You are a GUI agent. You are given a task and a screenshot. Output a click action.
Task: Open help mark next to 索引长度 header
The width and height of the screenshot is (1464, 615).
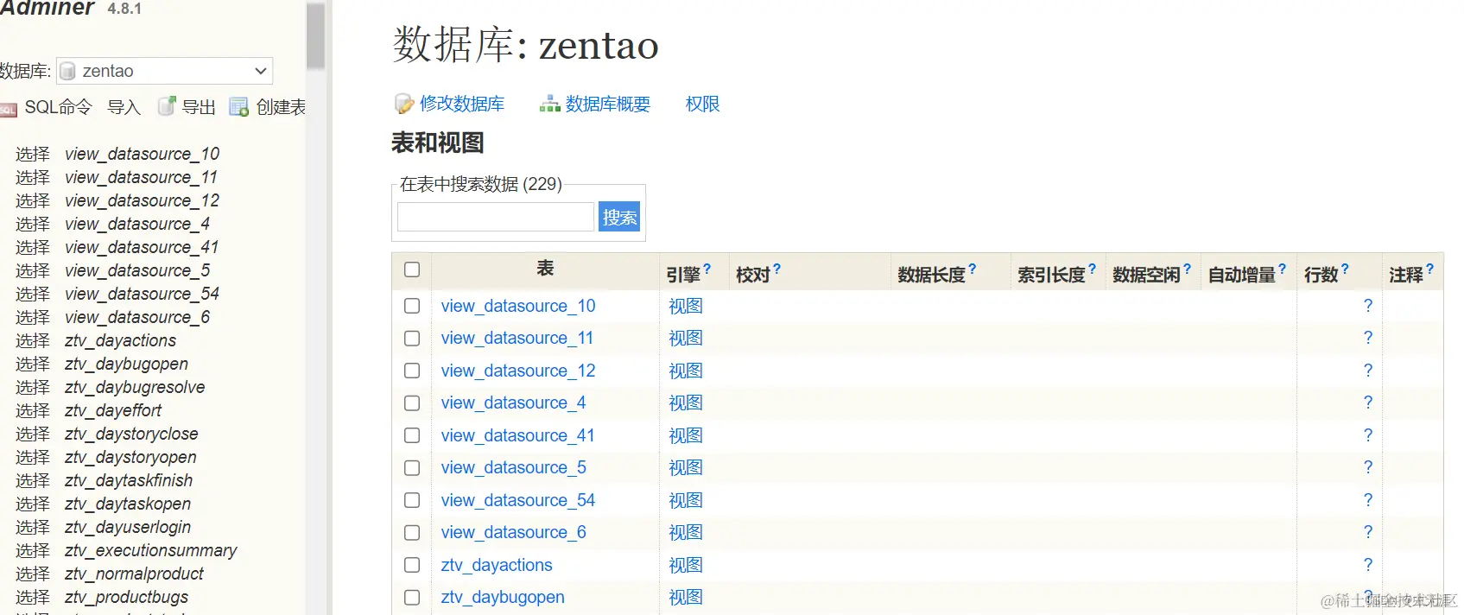pos(1092,269)
